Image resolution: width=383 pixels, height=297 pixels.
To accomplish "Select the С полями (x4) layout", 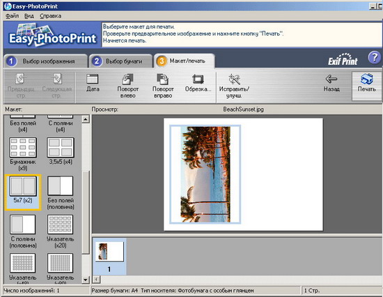I will point(61,123).
